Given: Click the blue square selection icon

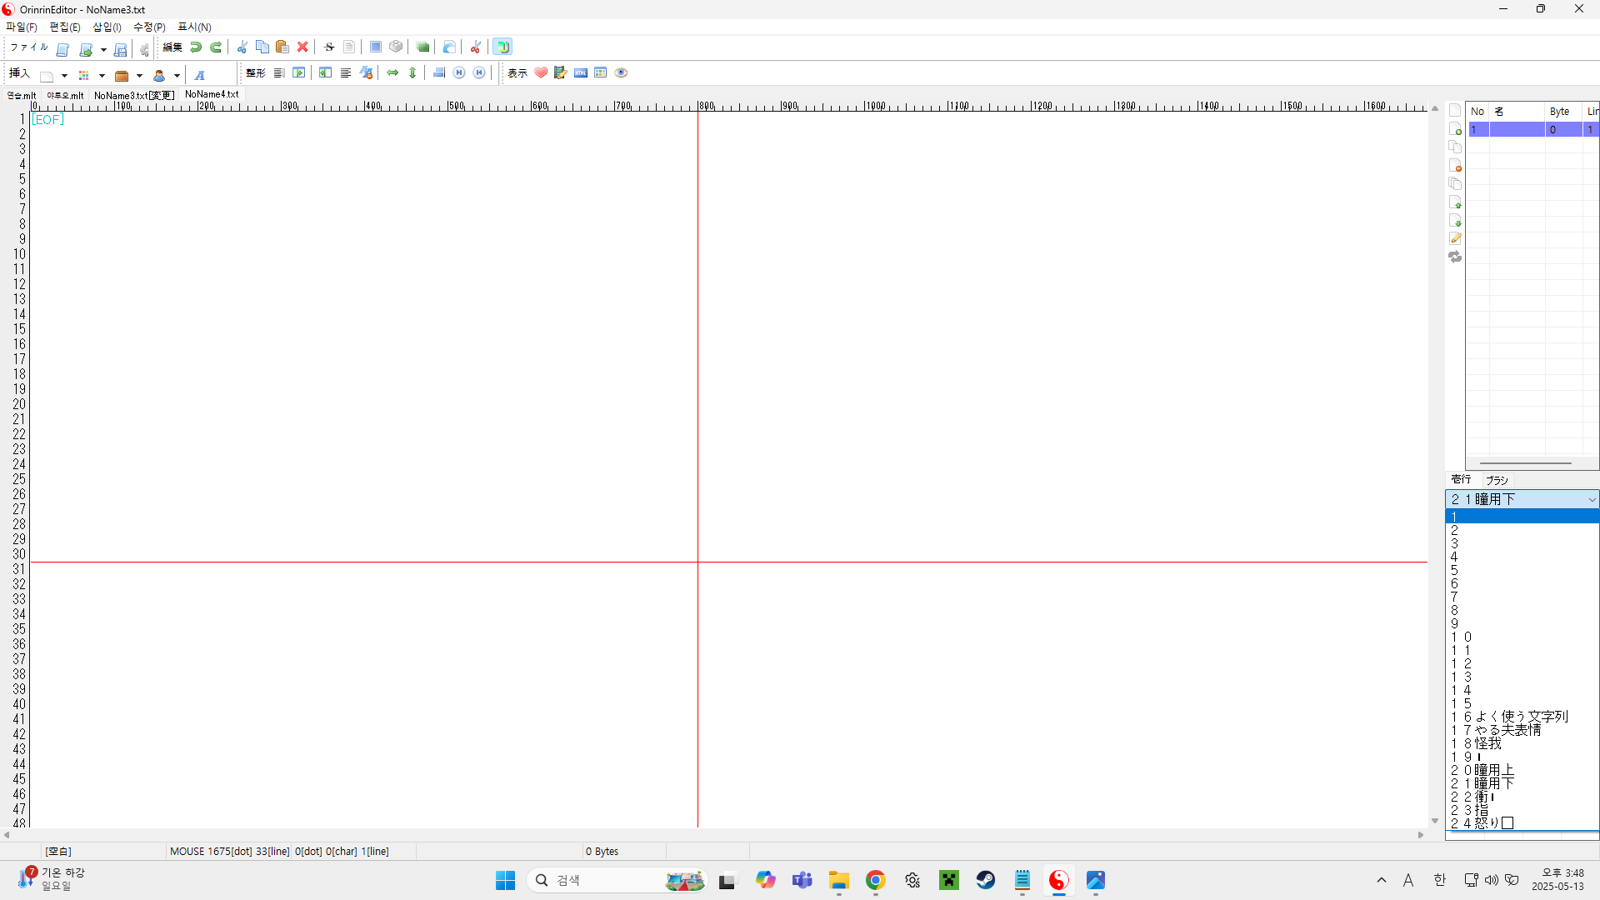Looking at the screenshot, I should [x=376, y=47].
